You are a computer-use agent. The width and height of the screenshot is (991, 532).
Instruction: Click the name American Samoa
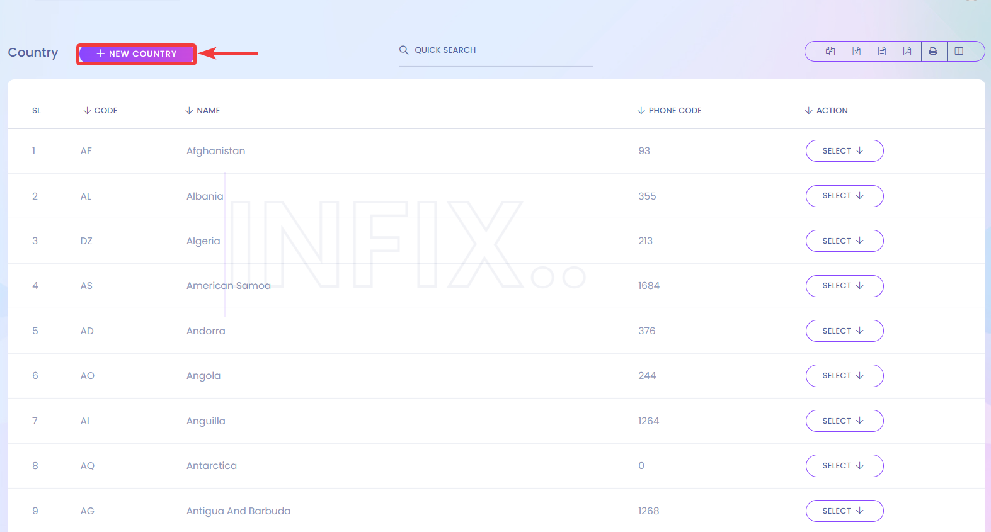click(x=228, y=286)
